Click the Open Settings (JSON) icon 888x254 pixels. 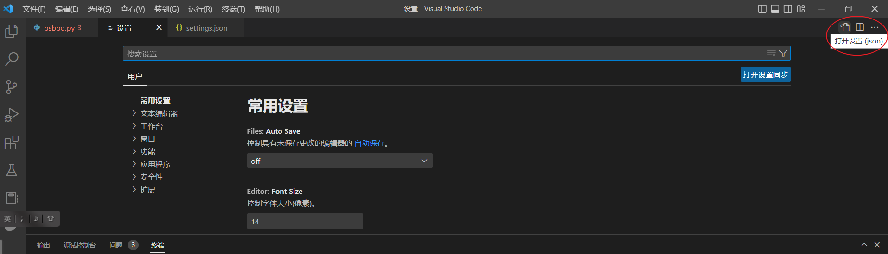pyautogui.click(x=845, y=27)
